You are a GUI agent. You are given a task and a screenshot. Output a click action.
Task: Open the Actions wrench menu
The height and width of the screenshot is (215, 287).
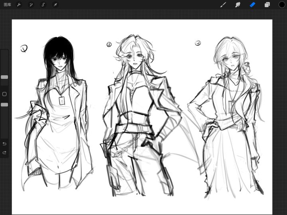coord(19,4)
